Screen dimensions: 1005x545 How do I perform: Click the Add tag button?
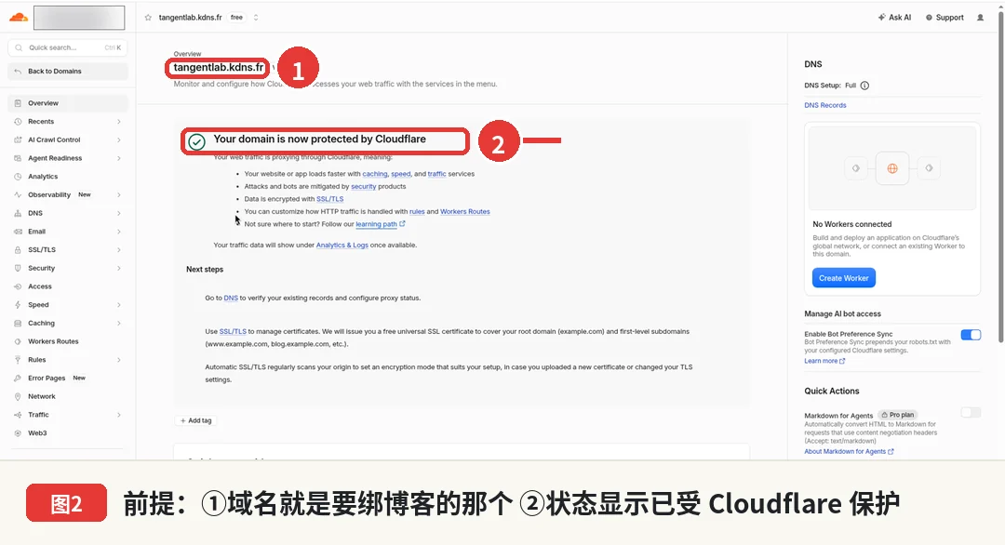(195, 420)
